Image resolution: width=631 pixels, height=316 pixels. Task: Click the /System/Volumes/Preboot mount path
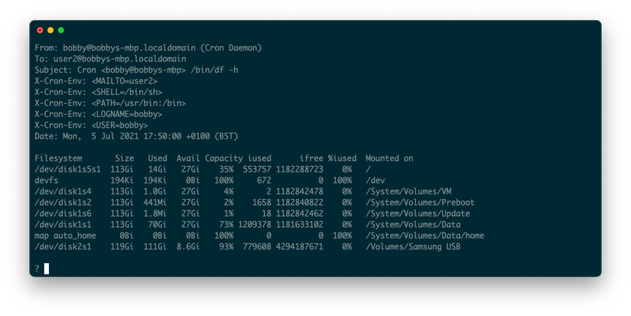click(420, 203)
